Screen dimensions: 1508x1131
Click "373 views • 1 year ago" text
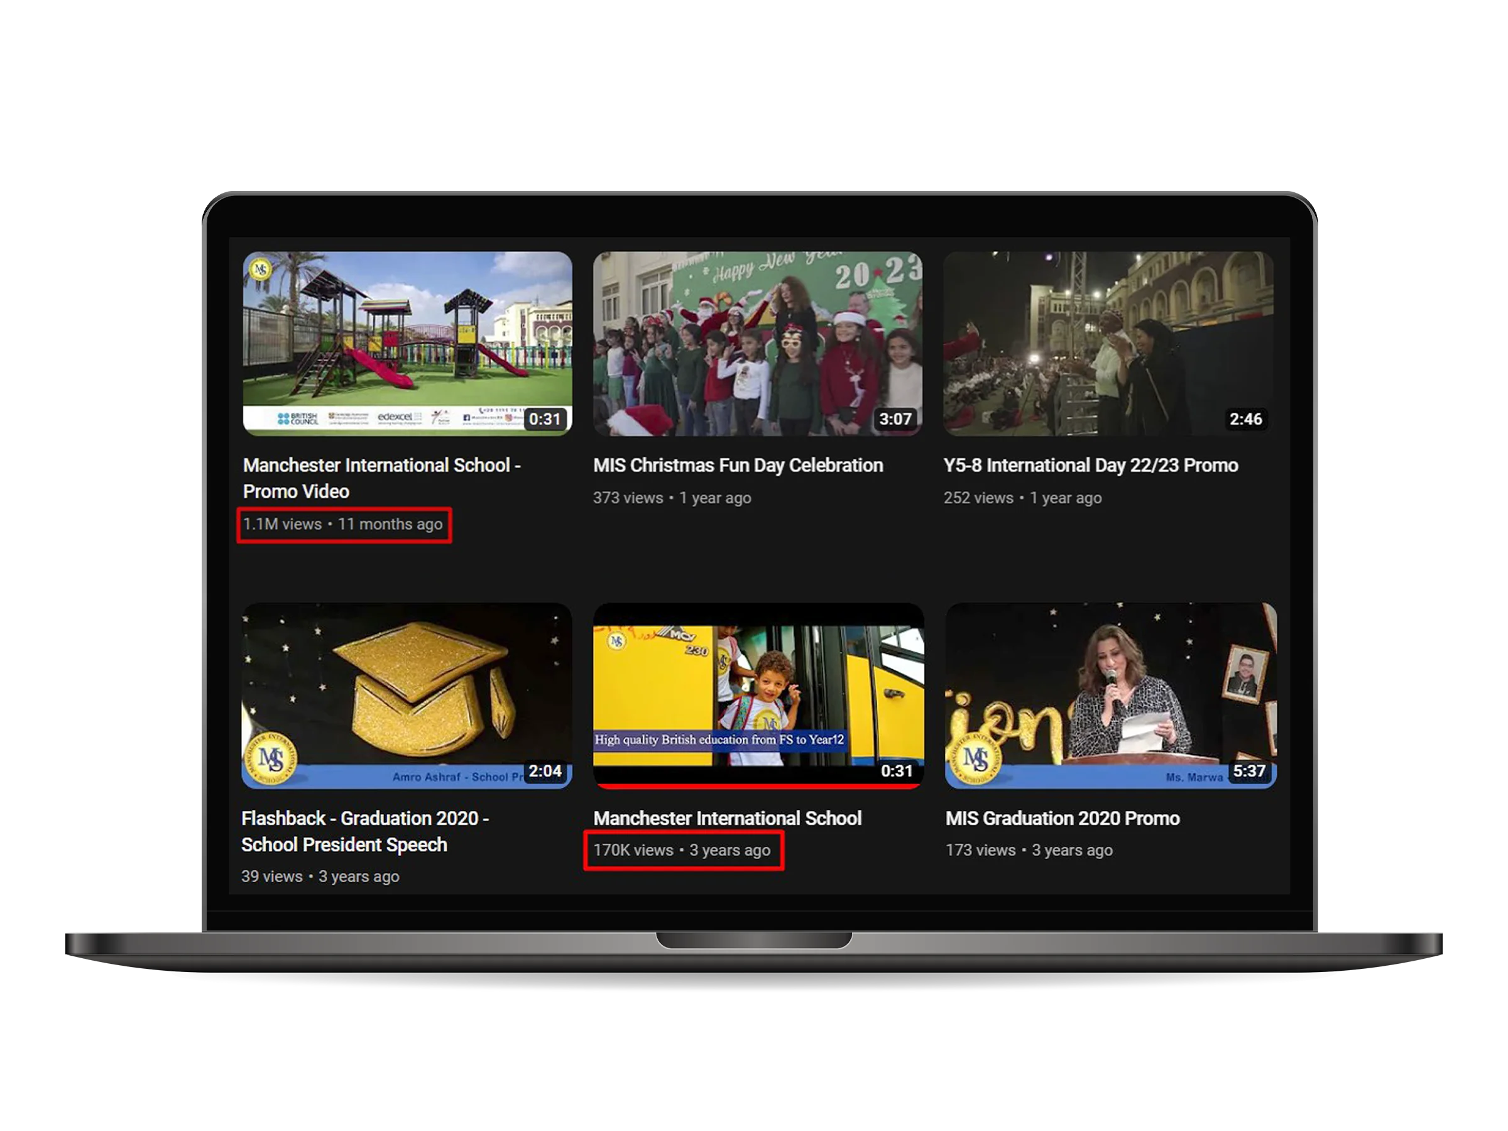672,498
